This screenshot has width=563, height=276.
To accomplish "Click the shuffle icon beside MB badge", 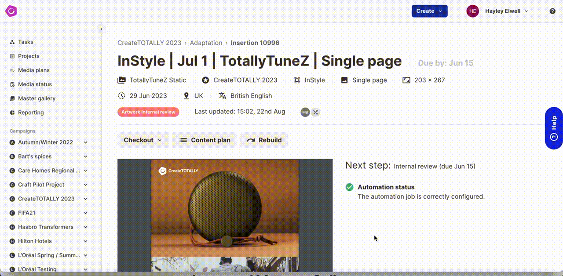I will point(315,112).
